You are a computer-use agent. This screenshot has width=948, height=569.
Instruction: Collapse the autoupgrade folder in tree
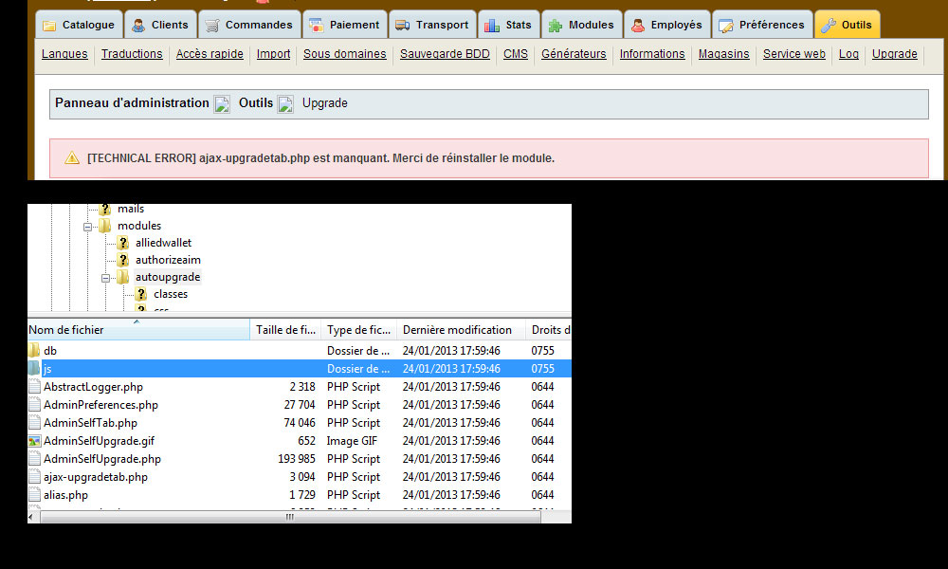pyautogui.click(x=106, y=278)
